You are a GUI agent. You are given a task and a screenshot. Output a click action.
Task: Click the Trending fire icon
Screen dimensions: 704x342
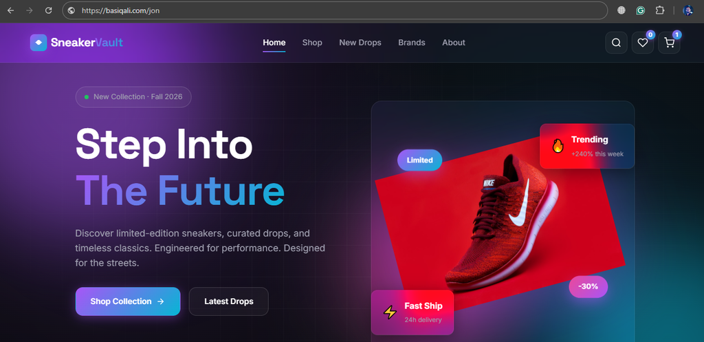(x=558, y=146)
